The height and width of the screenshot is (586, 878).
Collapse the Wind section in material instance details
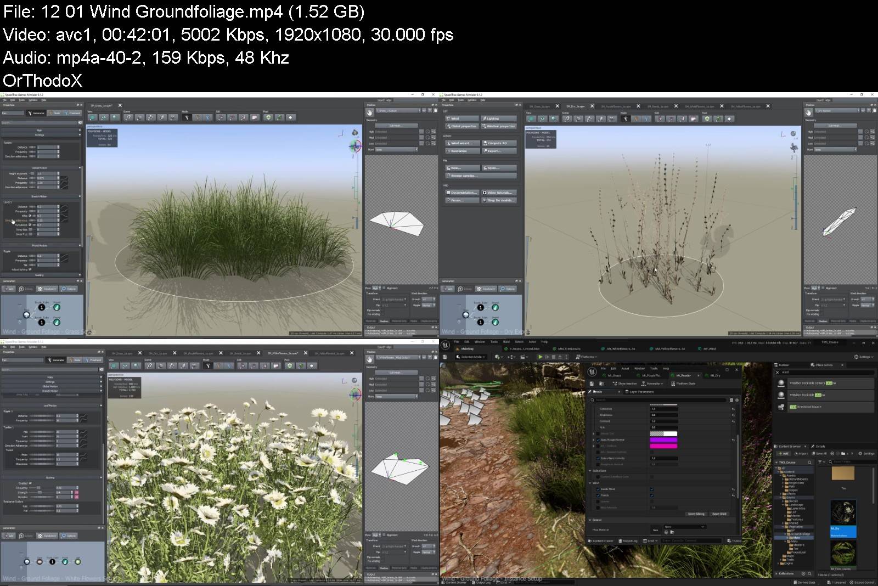[x=591, y=483]
